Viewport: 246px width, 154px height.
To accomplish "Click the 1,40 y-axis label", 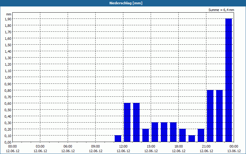I will pyautogui.click(x=8, y=51).
